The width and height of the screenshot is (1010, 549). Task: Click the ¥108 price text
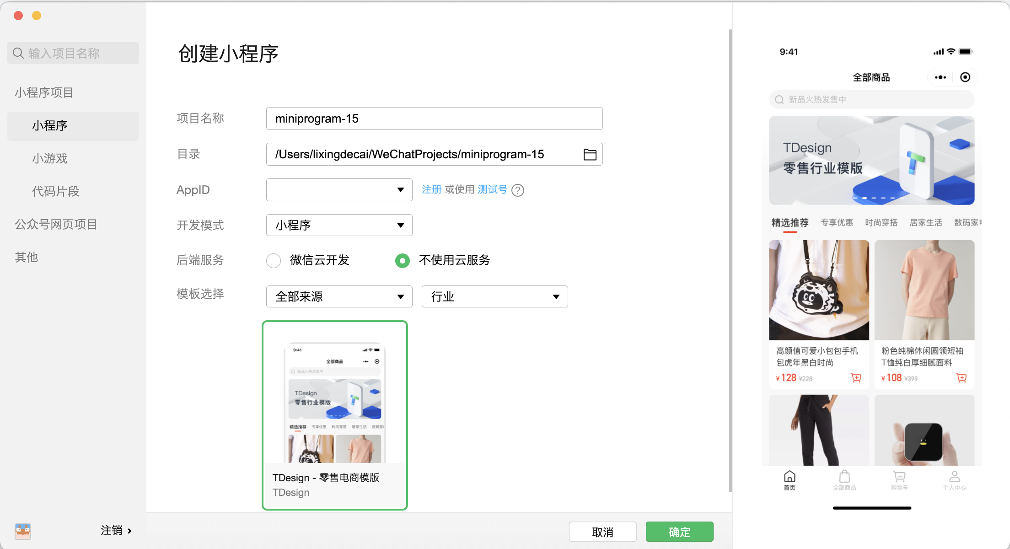[892, 378]
